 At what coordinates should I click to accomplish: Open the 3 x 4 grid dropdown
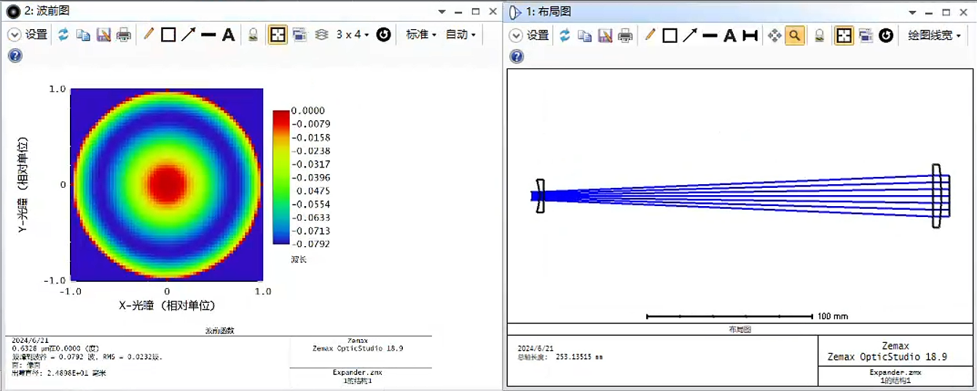pos(353,35)
